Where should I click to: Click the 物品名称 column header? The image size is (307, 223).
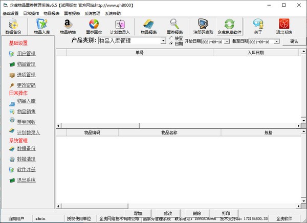[169, 132]
